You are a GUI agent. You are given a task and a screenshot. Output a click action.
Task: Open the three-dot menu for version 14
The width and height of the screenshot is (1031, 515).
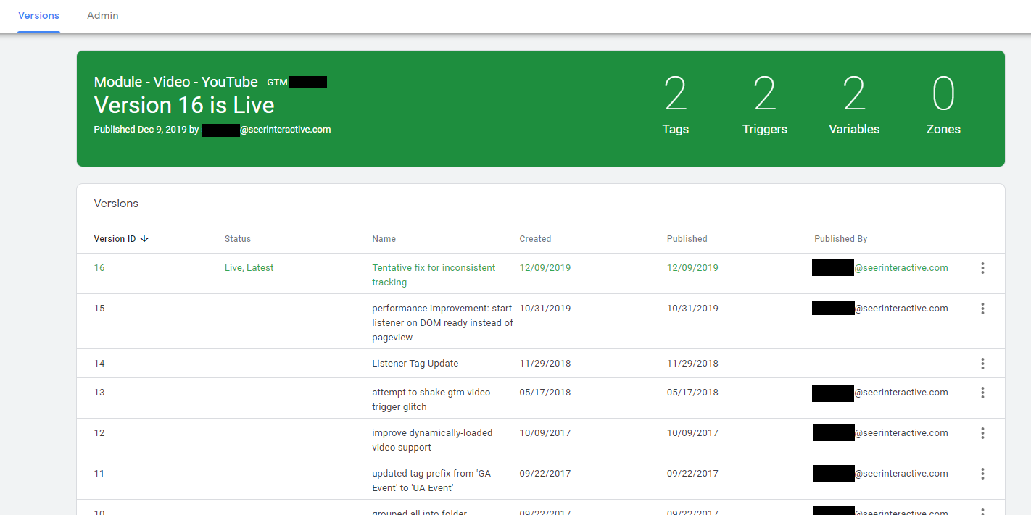pos(982,364)
